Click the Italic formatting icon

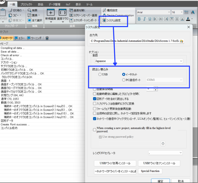[x=144, y=19]
